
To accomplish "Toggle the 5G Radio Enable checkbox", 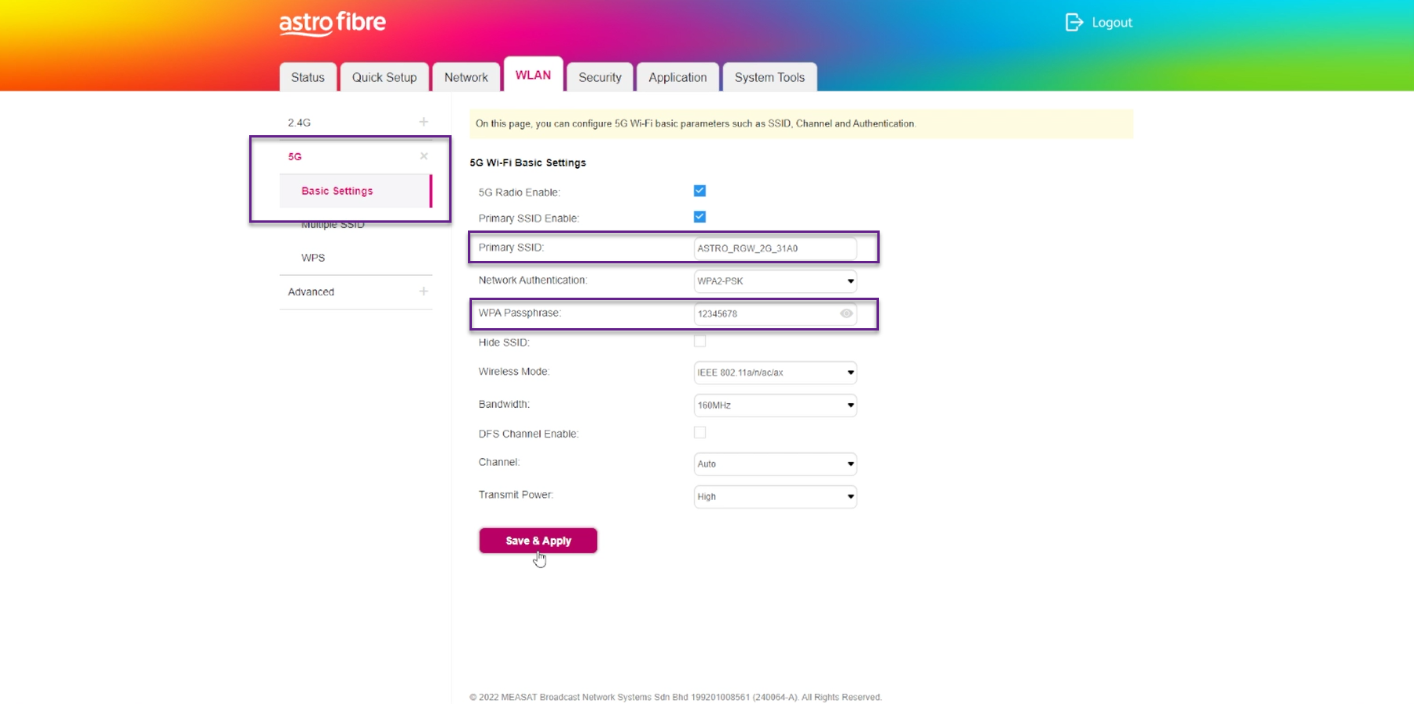I will coord(700,191).
